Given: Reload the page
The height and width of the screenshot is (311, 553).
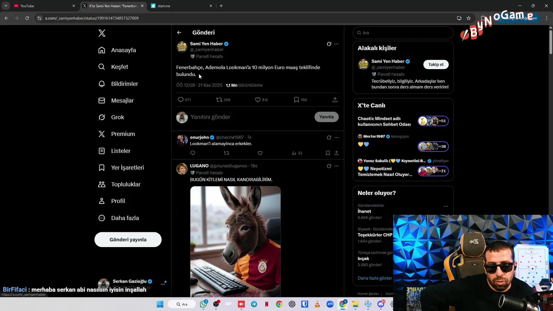Looking at the screenshot, I should [x=27, y=18].
